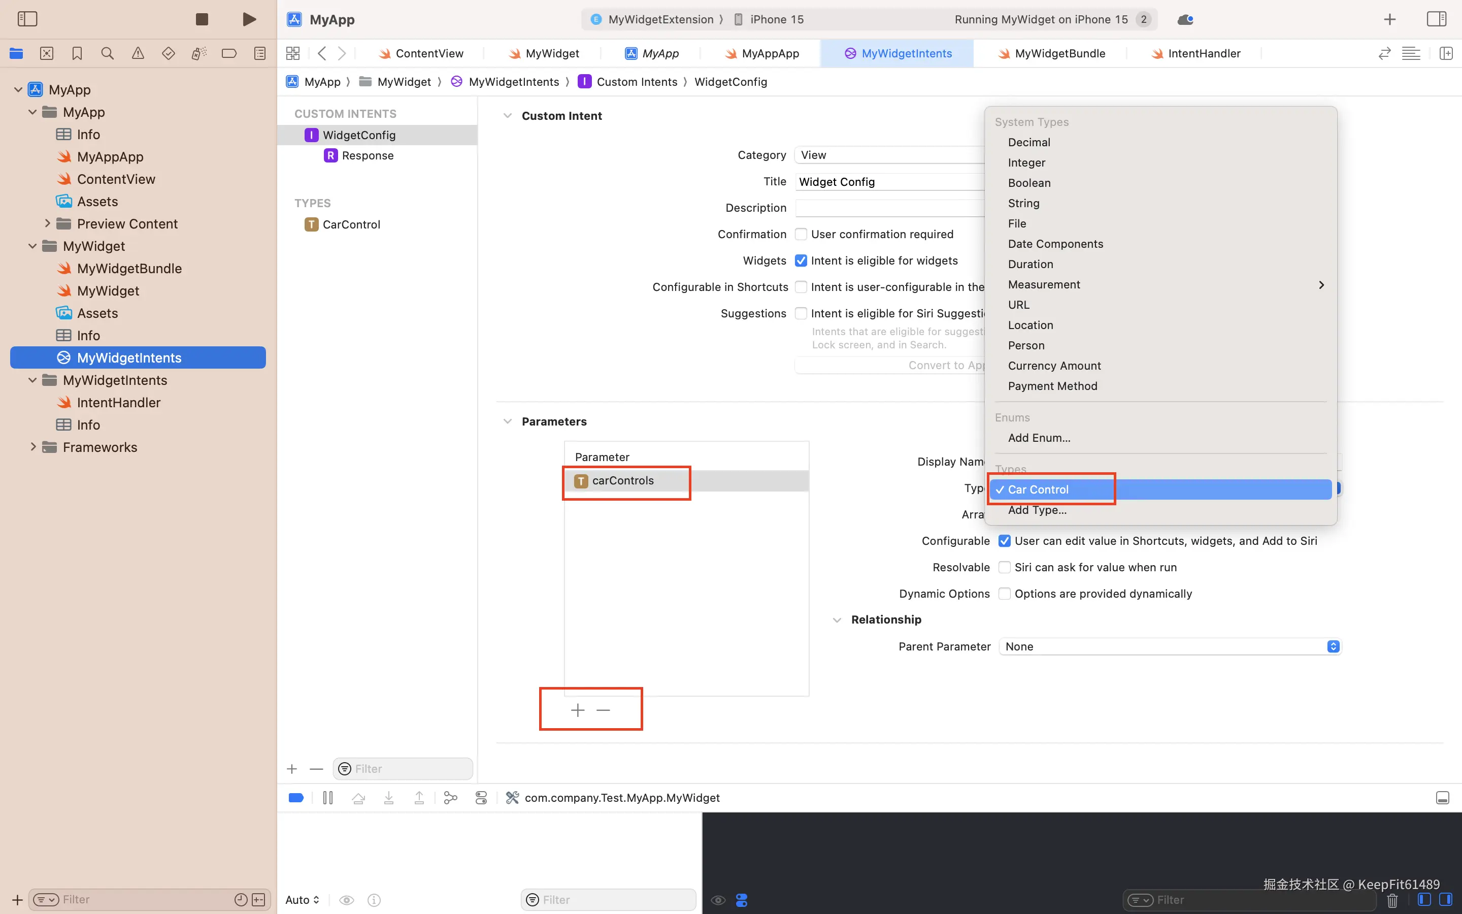Open the Parent Parameter None dropdown
Screen dimensions: 1462x914
1170,647
